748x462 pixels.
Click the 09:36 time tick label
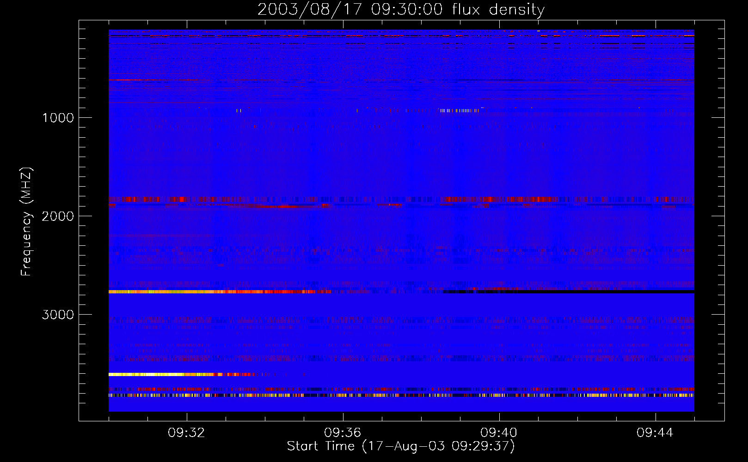click(x=343, y=433)
